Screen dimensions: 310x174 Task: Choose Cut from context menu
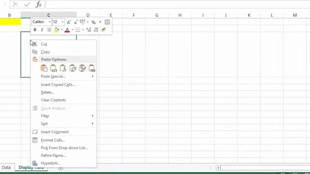pyautogui.click(x=63, y=44)
